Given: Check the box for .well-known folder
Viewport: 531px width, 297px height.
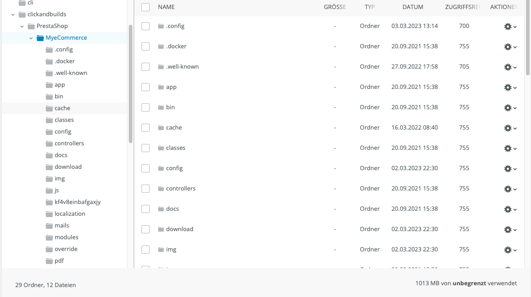Looking at the screenshot, I should (x=146, y=67).
